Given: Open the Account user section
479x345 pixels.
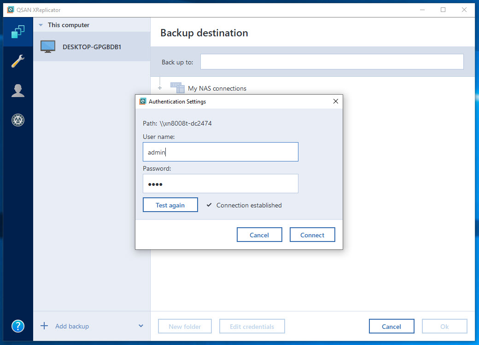Looking at the screenshot, I should 18,91.
